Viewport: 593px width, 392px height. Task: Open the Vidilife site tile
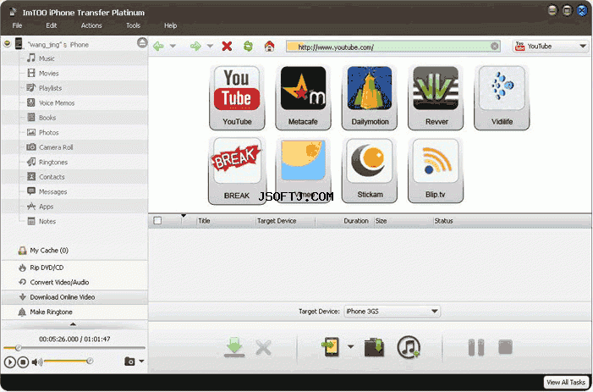click(502, 97)
